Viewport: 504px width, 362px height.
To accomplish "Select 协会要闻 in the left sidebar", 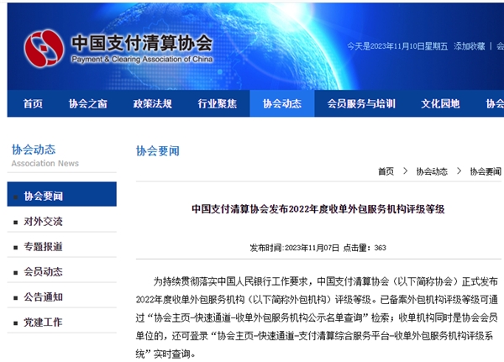I will point(61,194).
